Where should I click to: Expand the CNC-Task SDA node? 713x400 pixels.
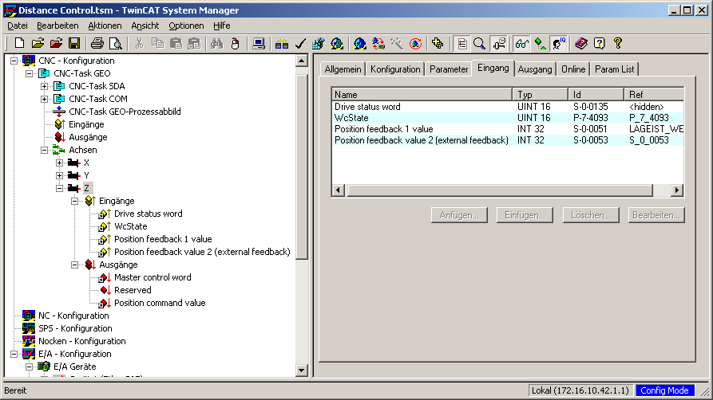tap(44, 86)
